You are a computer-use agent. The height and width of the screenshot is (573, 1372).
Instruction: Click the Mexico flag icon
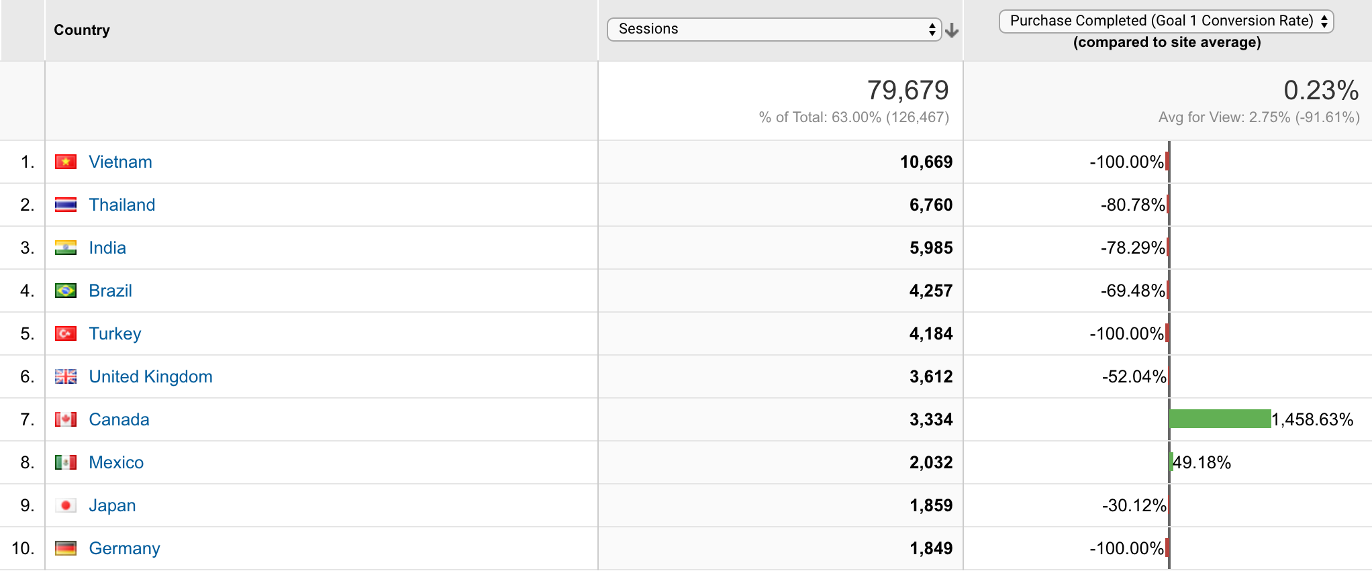[x=66, y=462]
